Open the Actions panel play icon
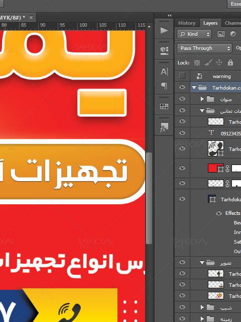 [x=164, y=30]
